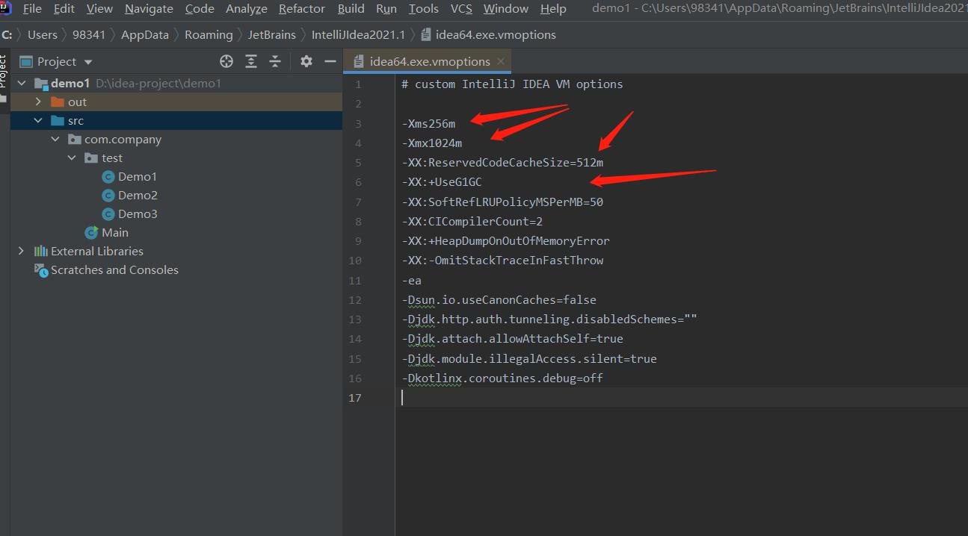Click the -XX:CICompilerCount=2 line

pos(472,222)
